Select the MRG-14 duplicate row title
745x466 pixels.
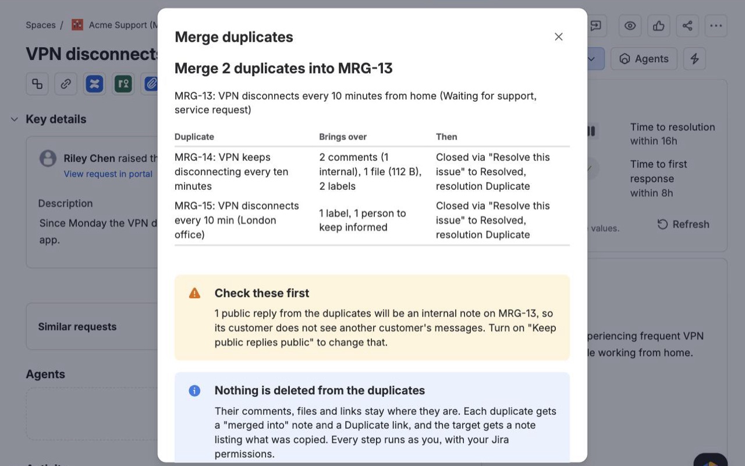point(232,172)
